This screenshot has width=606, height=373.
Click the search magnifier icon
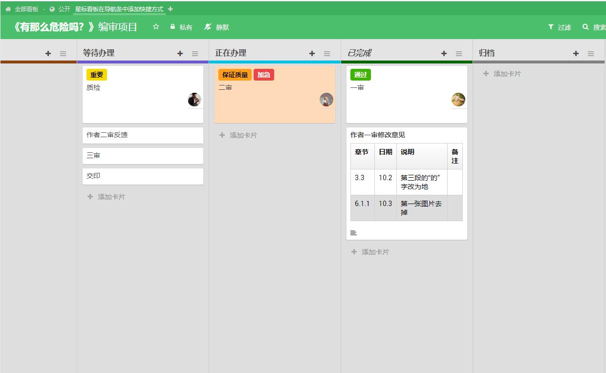(x=585, y=27)
